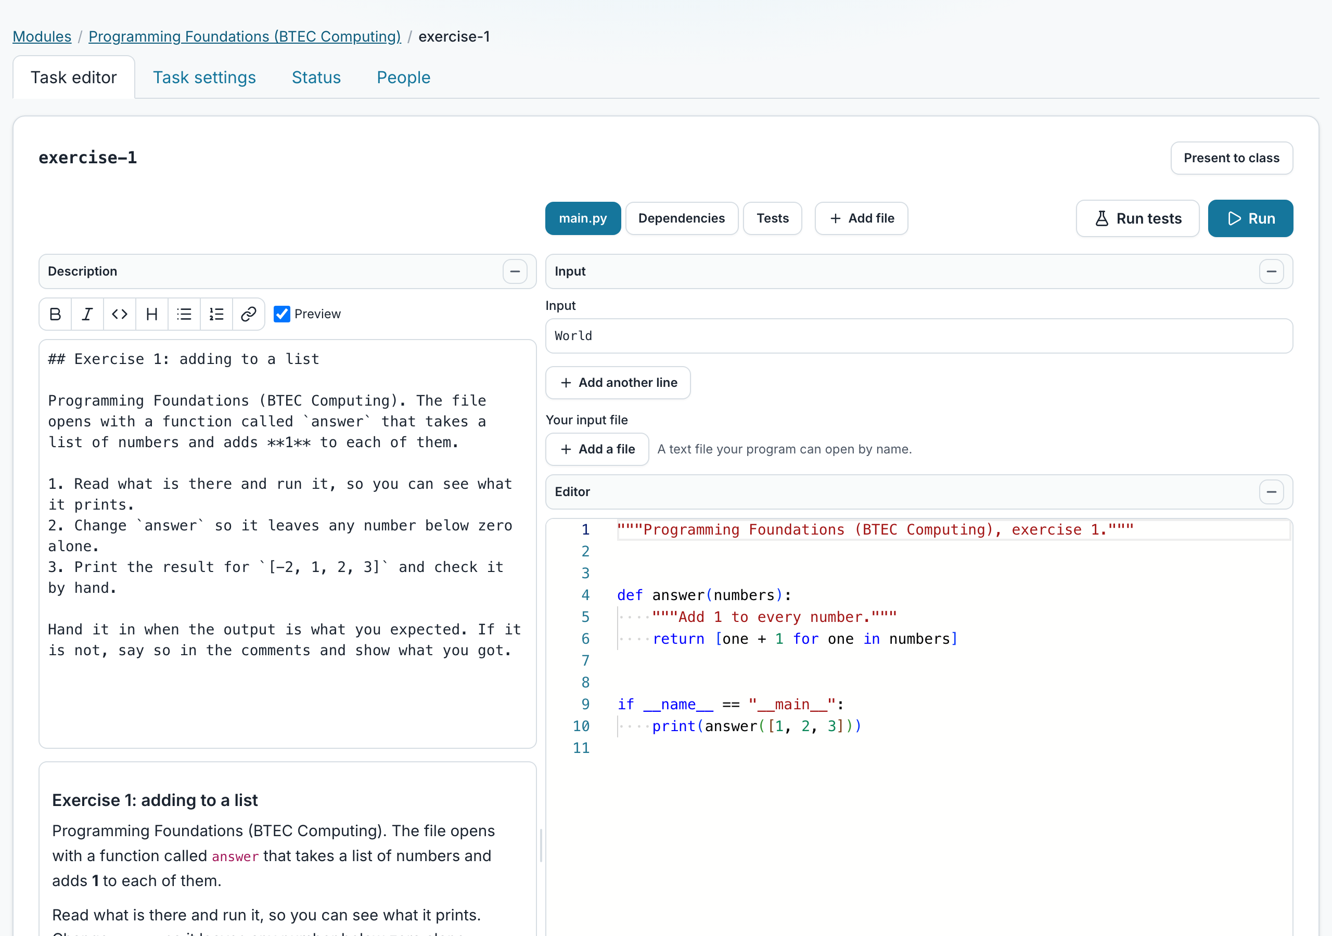Open the Status tab

316,77
